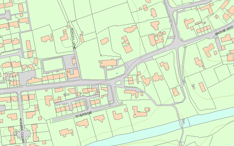The width and height of the screenshot is (234, 146).
Task: Select the BRIDGE END street label
Action: (x=224, y=30)
